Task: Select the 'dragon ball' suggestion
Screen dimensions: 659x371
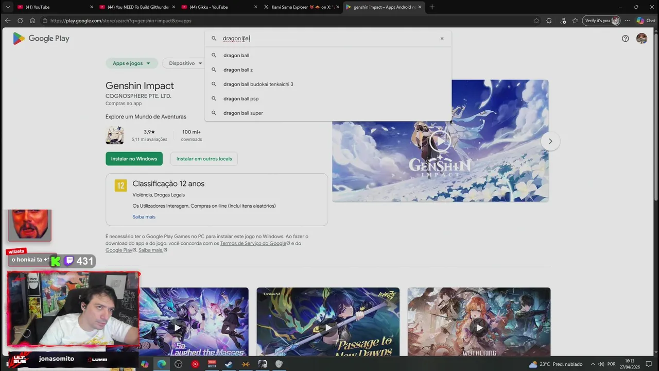Action: tap(328, 55)
